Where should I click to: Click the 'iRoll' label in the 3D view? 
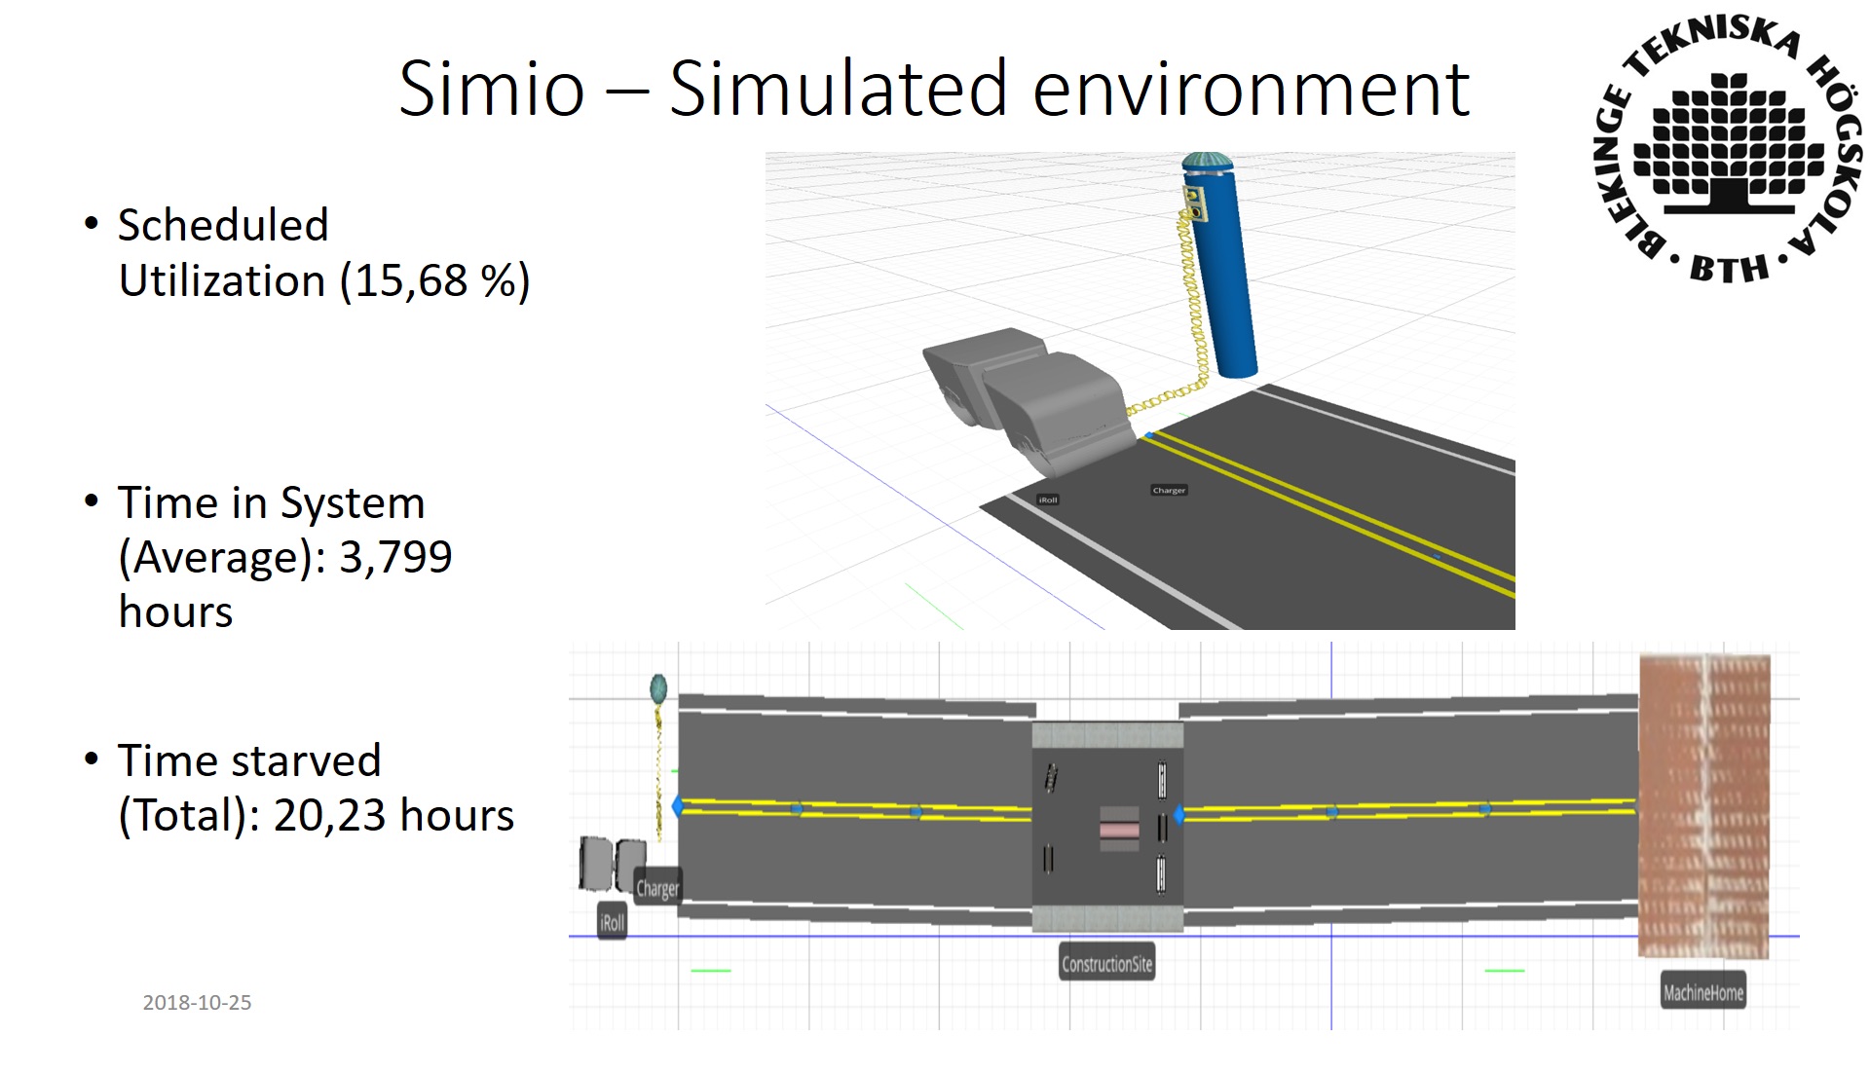pyautogui.click(x=1047, y=500)
